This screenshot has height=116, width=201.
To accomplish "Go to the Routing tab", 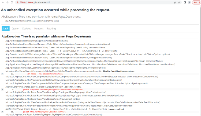I will click(51, 28).
